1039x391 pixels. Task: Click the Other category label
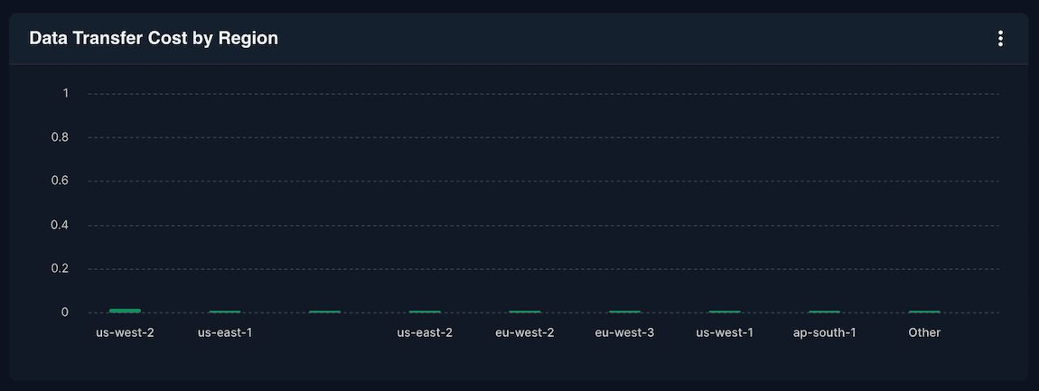[924, 332]
